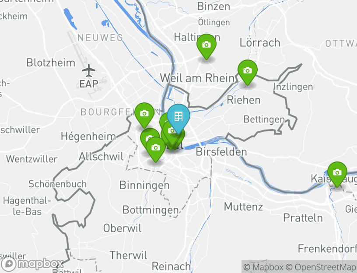Viewport: 357px width, 273px height.
Task: Click the Weil am Rhein map label
Action: (x=197, y=78)
